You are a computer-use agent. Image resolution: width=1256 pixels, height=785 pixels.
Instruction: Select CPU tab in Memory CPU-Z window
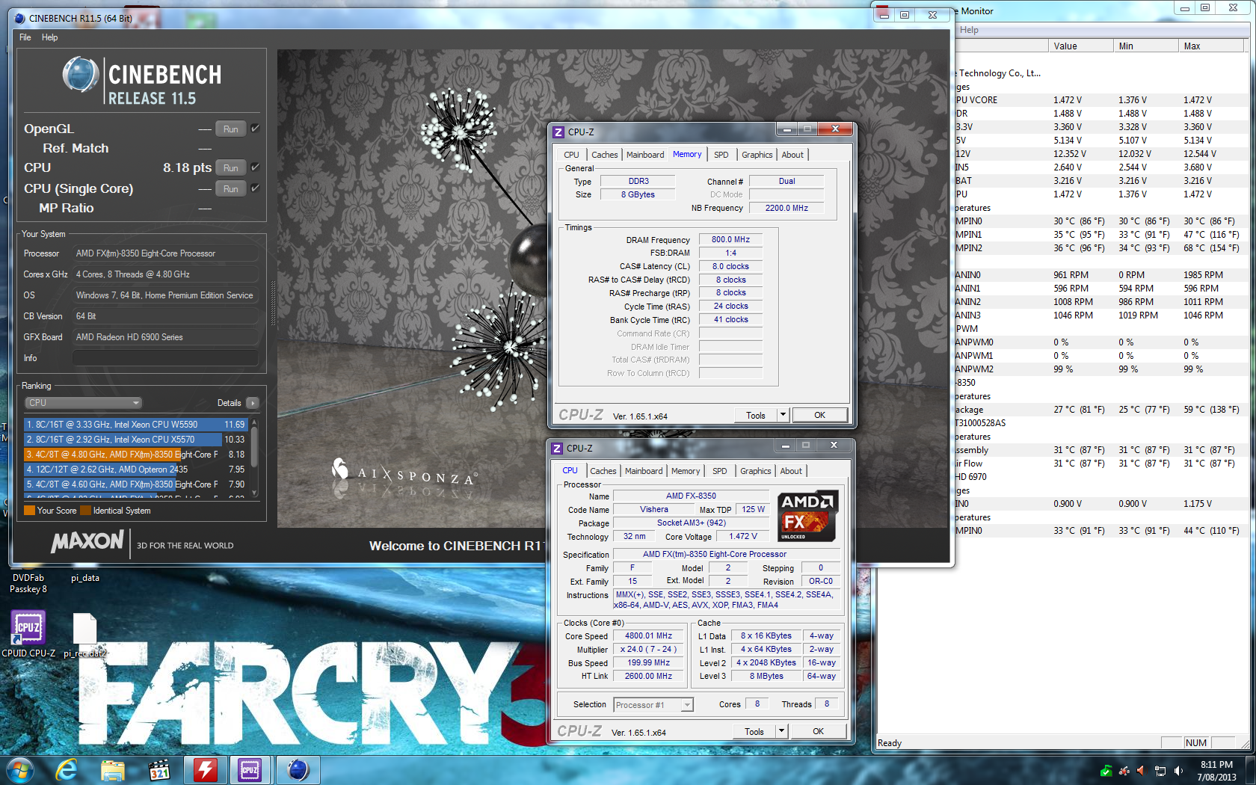click(x=571, y=155)
